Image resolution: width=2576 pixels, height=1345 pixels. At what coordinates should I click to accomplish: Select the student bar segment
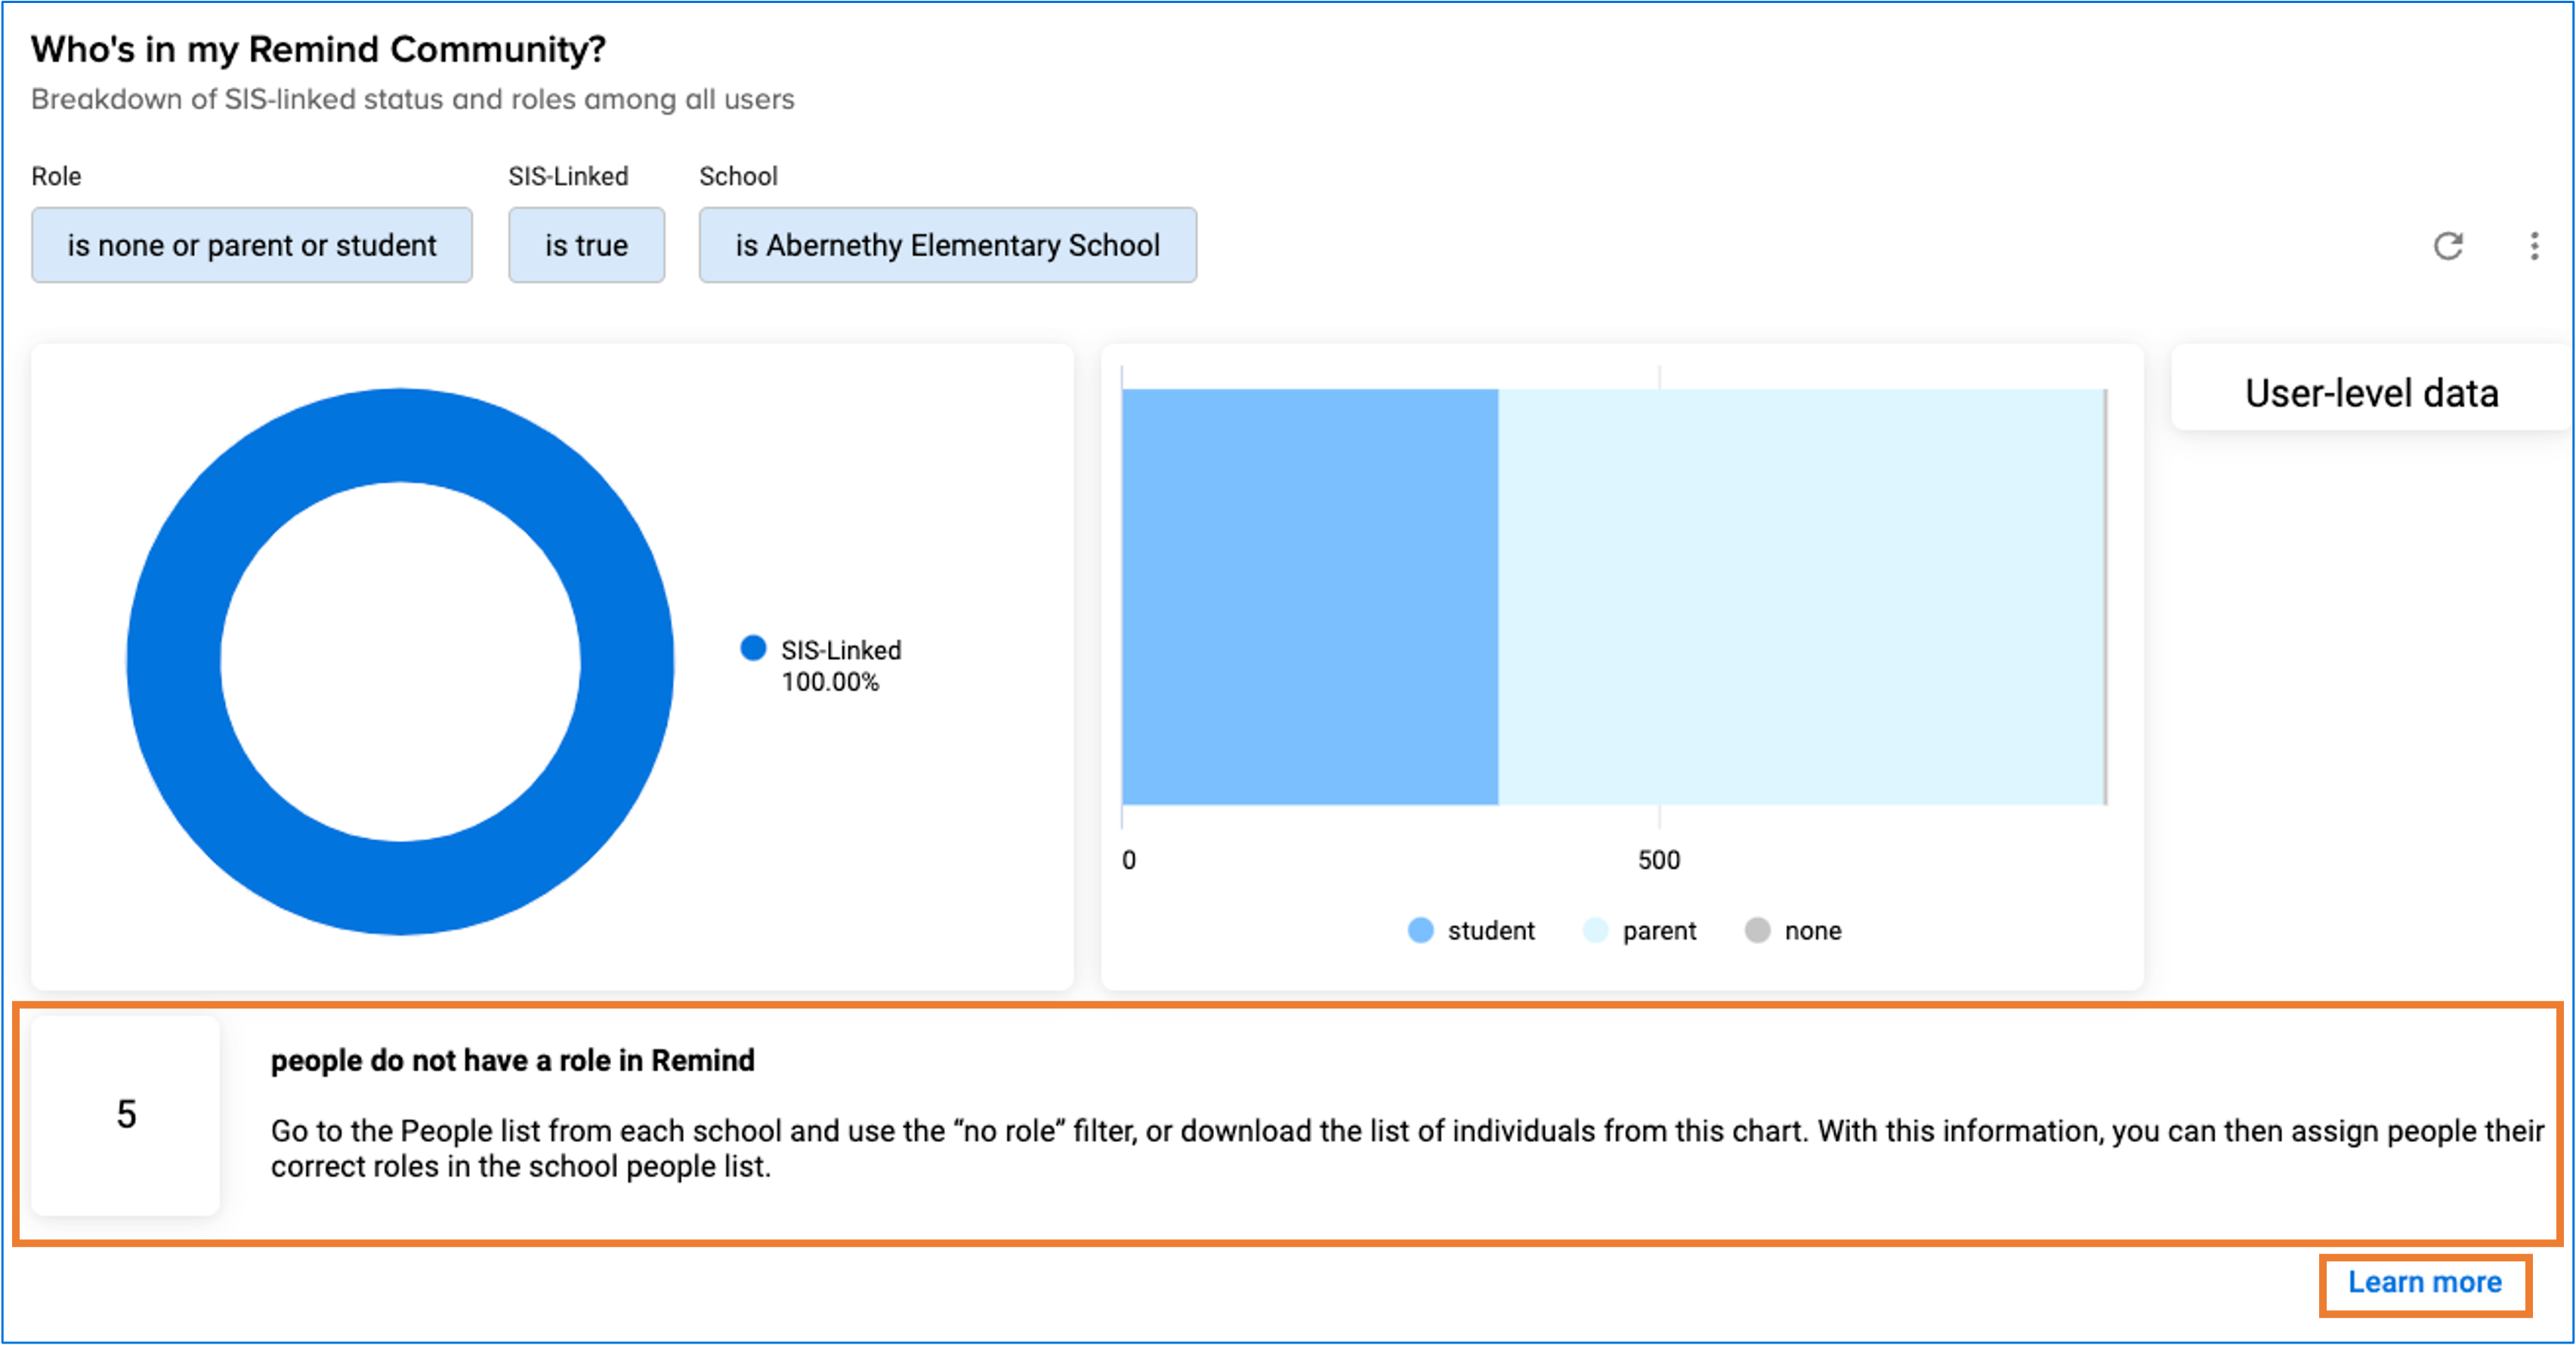(1310, 596)
